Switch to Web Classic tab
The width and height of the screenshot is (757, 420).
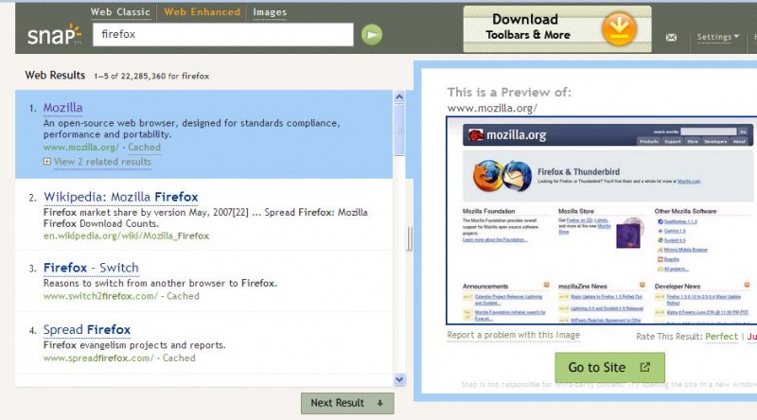point(120,12)
